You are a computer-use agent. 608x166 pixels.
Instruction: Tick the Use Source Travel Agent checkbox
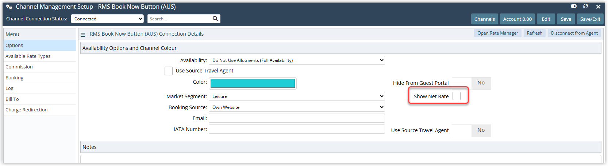tap(169, 71)
